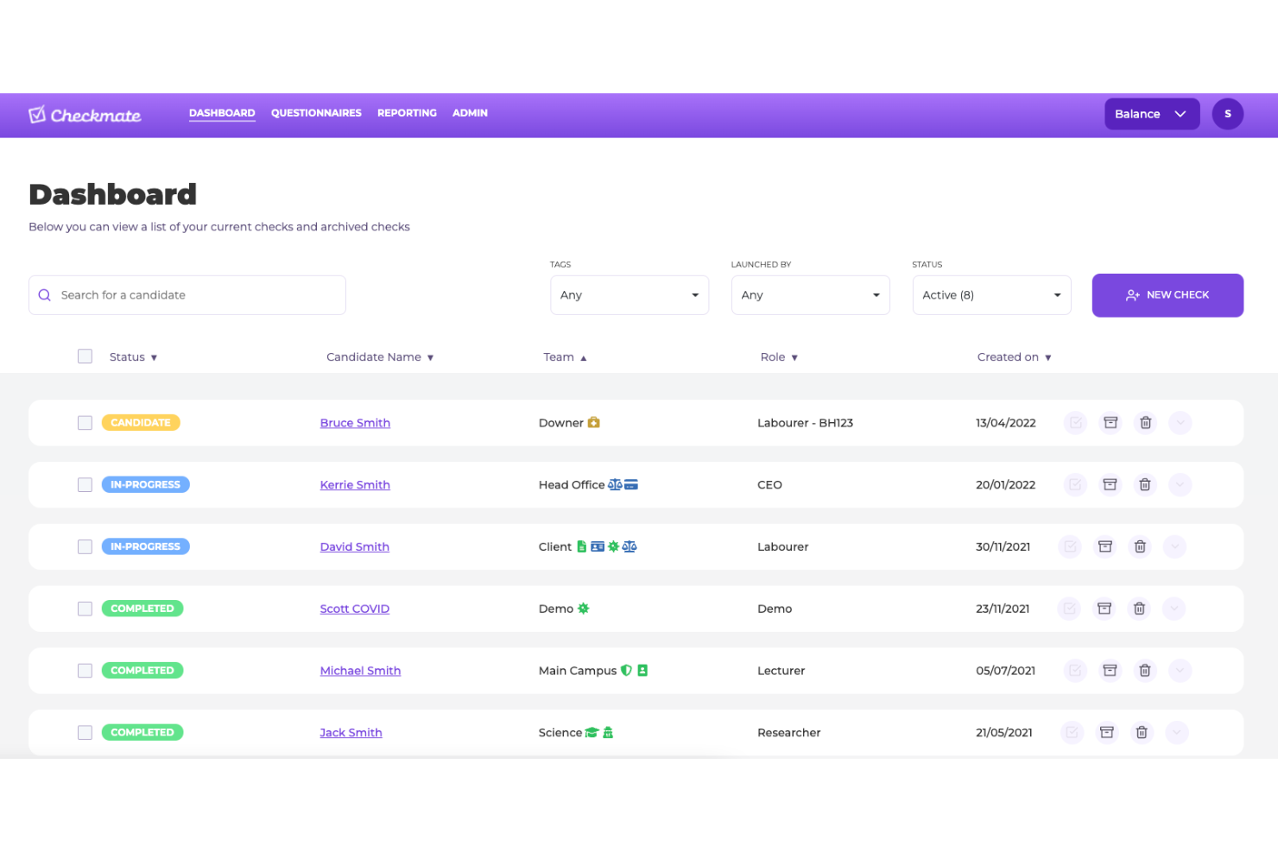Viewport: 1278px width, 852px height.
Task: Open the Reporting tab
Action: 407,113
